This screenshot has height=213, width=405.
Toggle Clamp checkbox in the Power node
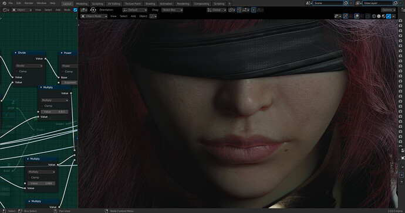coord(63,71)
